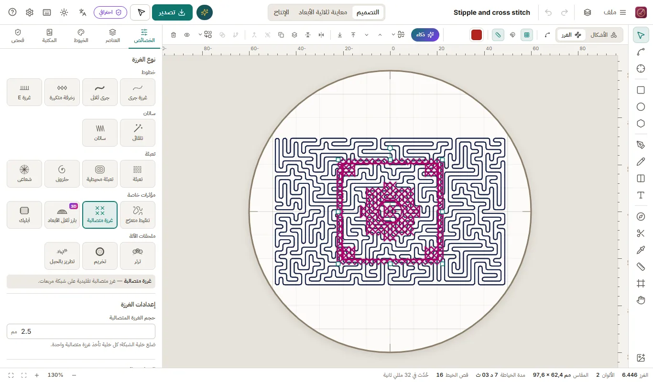Image resolution: width=653 pixels, height=382 pixels.
Task: Open keyboard shortcuts icon
Action: point(47,12)
